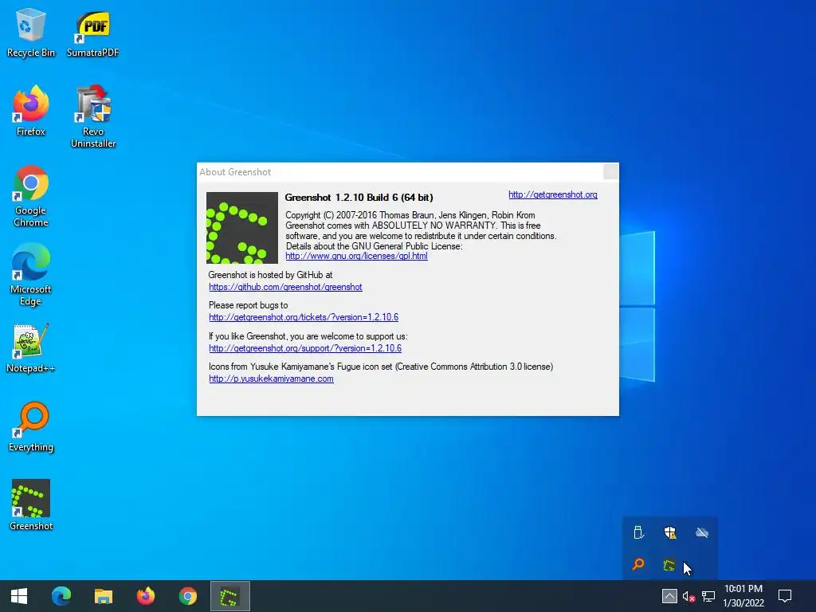Open the Action Center notifications icon
The width and height of the screenshot is (816, 612).
point(784,596)
